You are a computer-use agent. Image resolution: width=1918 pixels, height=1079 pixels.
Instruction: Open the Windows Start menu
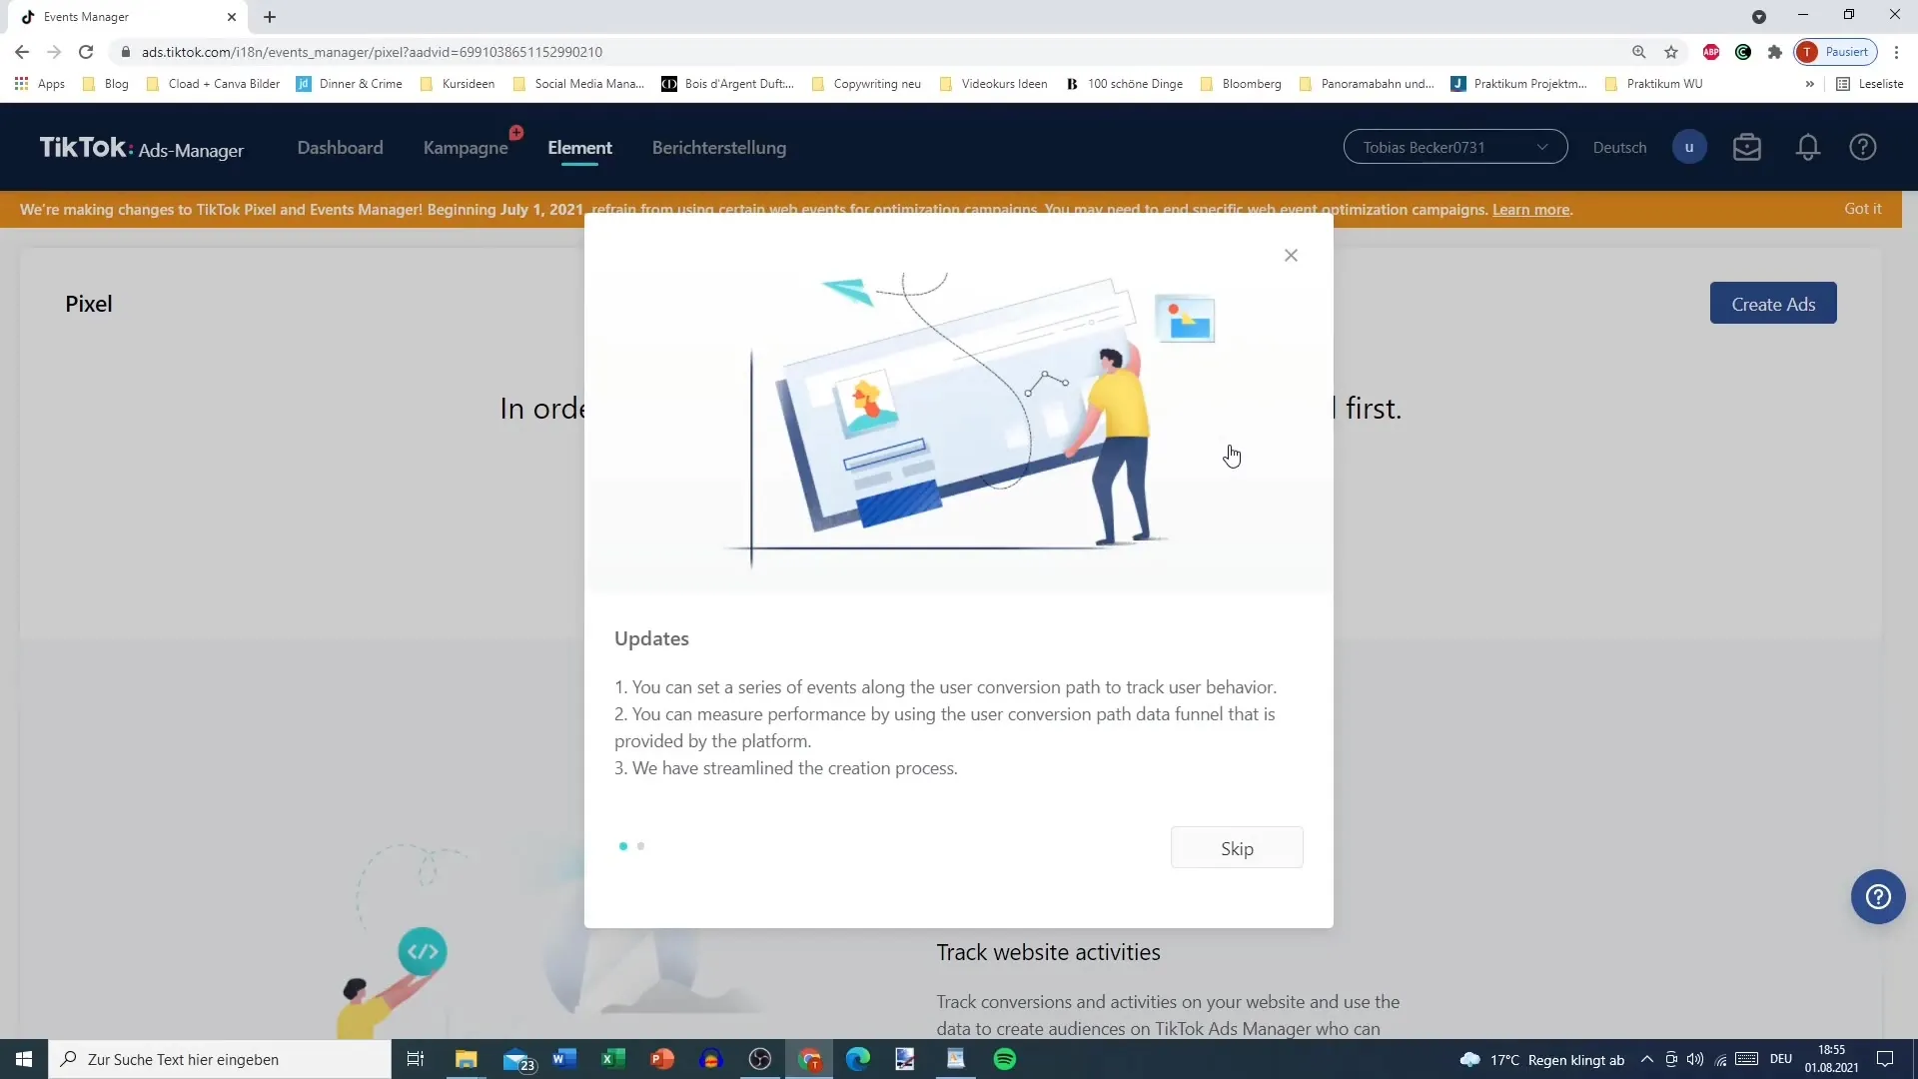[x=24, y=1059]
